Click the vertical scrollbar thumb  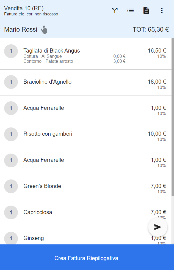173,117
